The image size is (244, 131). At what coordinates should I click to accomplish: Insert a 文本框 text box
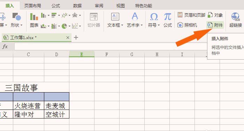click(115, 20)
